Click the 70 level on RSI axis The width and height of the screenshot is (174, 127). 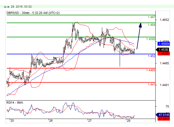pos(160,106)
